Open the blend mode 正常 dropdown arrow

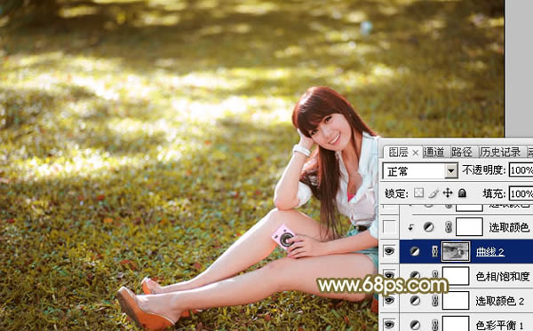pyautogui.click(x=451, y=170)
